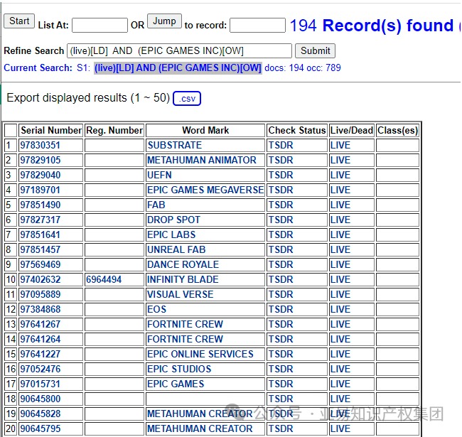Click the Jump button
462x437 pixels.
click(x=164, y=21)
